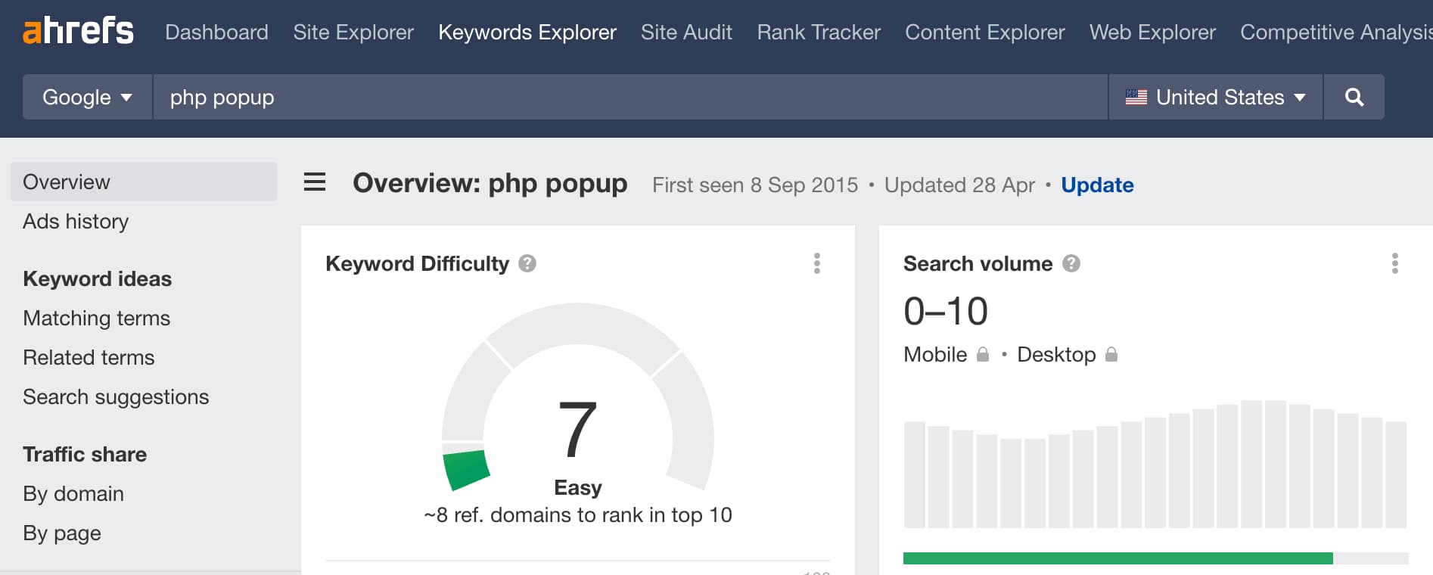This screenshot has width=1433, height=575.
Task: Click the Keyword Difficulty gauge green segment
Action: point(466,470)
